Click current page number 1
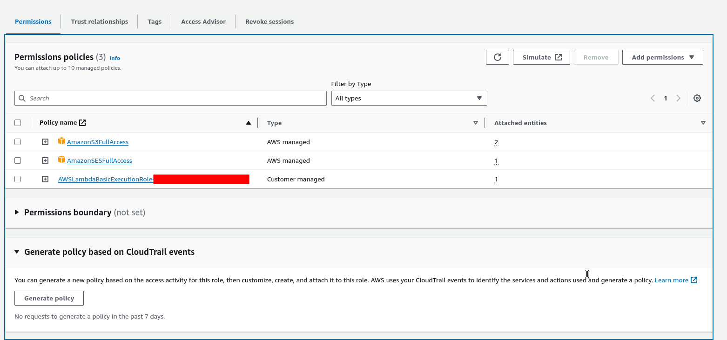727x340 pixels. [x=666, y=98]
